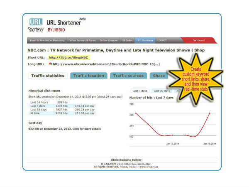Go to Online Surveys & Forms
The image size is (249, 187).
point(82,40)
